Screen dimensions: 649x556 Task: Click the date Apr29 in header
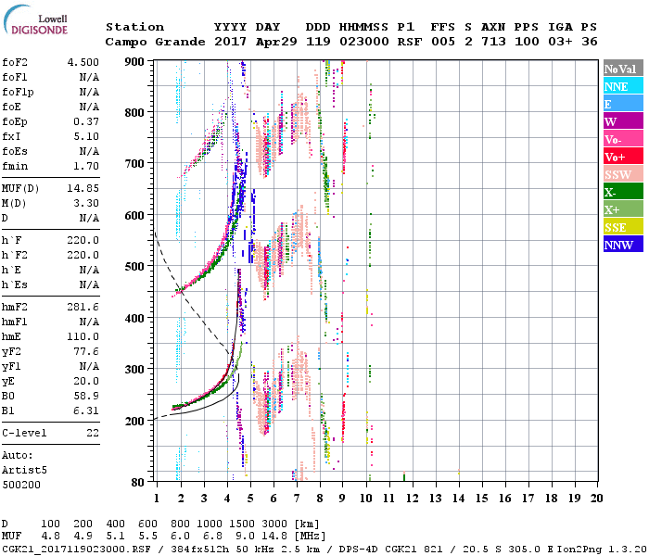click(x=276, y=42)
